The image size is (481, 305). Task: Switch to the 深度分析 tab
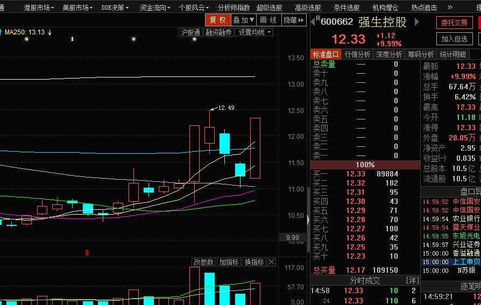point(389,54)
